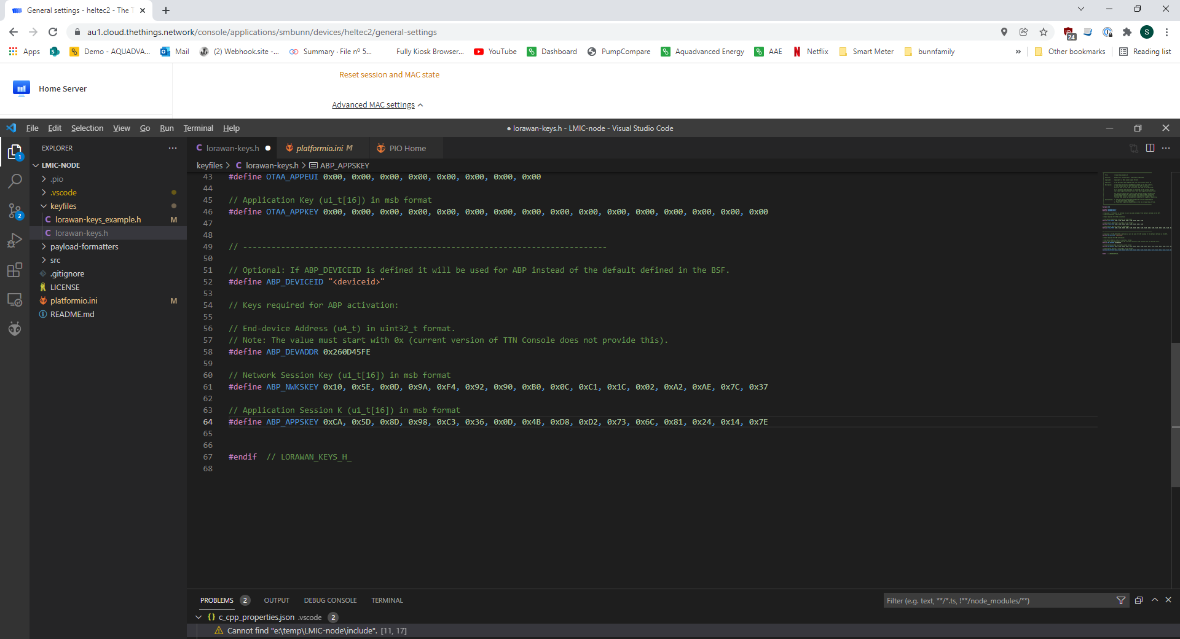
Task: Open Help menu
Action: 231,128
